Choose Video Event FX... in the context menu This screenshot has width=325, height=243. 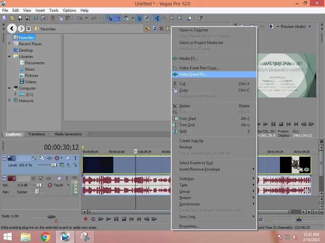[x=214, y=74]
